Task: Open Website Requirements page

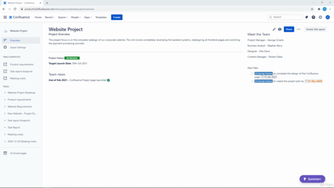Action: click(x=20, y=107)
